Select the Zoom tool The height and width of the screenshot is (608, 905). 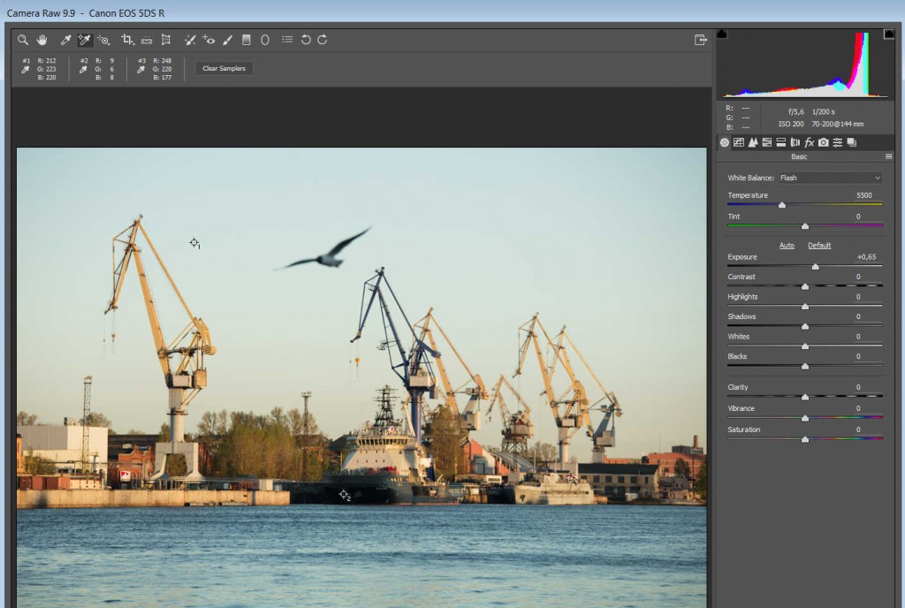(x=23, y=40)
